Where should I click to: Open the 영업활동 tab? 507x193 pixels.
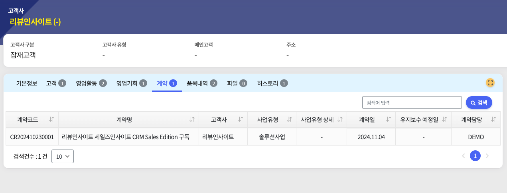91,83
